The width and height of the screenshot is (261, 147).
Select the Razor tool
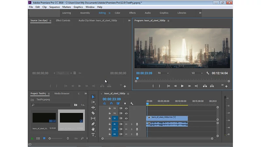(93, 113)
